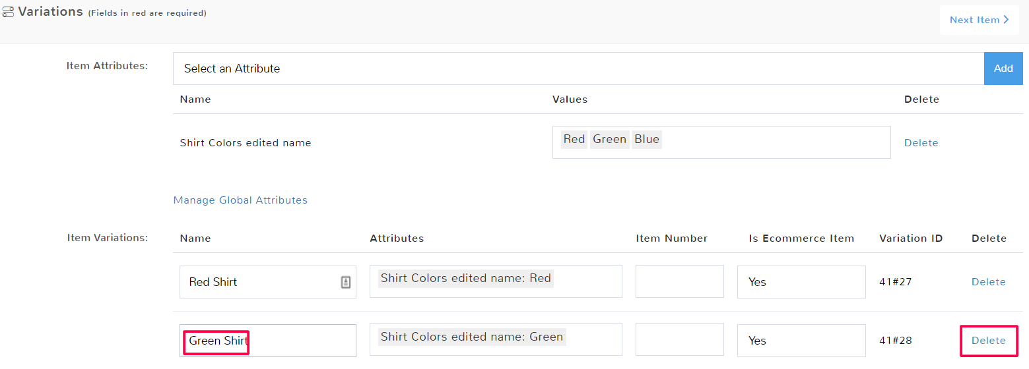Viewport: 1029px width, 369px height.
Task: Click the Green Shirt name field
Action: (267, 341)
